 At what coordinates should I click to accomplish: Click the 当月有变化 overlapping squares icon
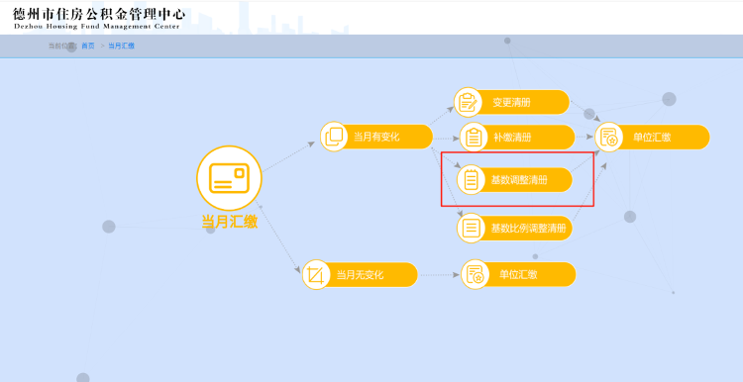334,137
